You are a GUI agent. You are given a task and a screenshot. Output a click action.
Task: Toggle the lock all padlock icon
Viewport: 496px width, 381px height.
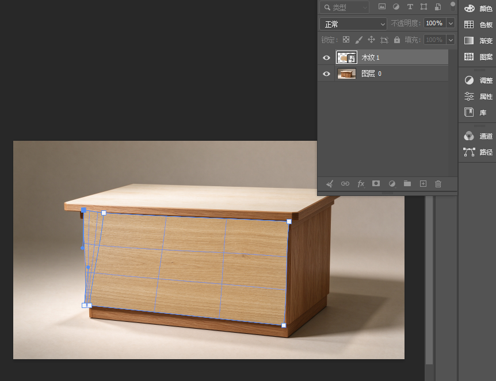396,40
